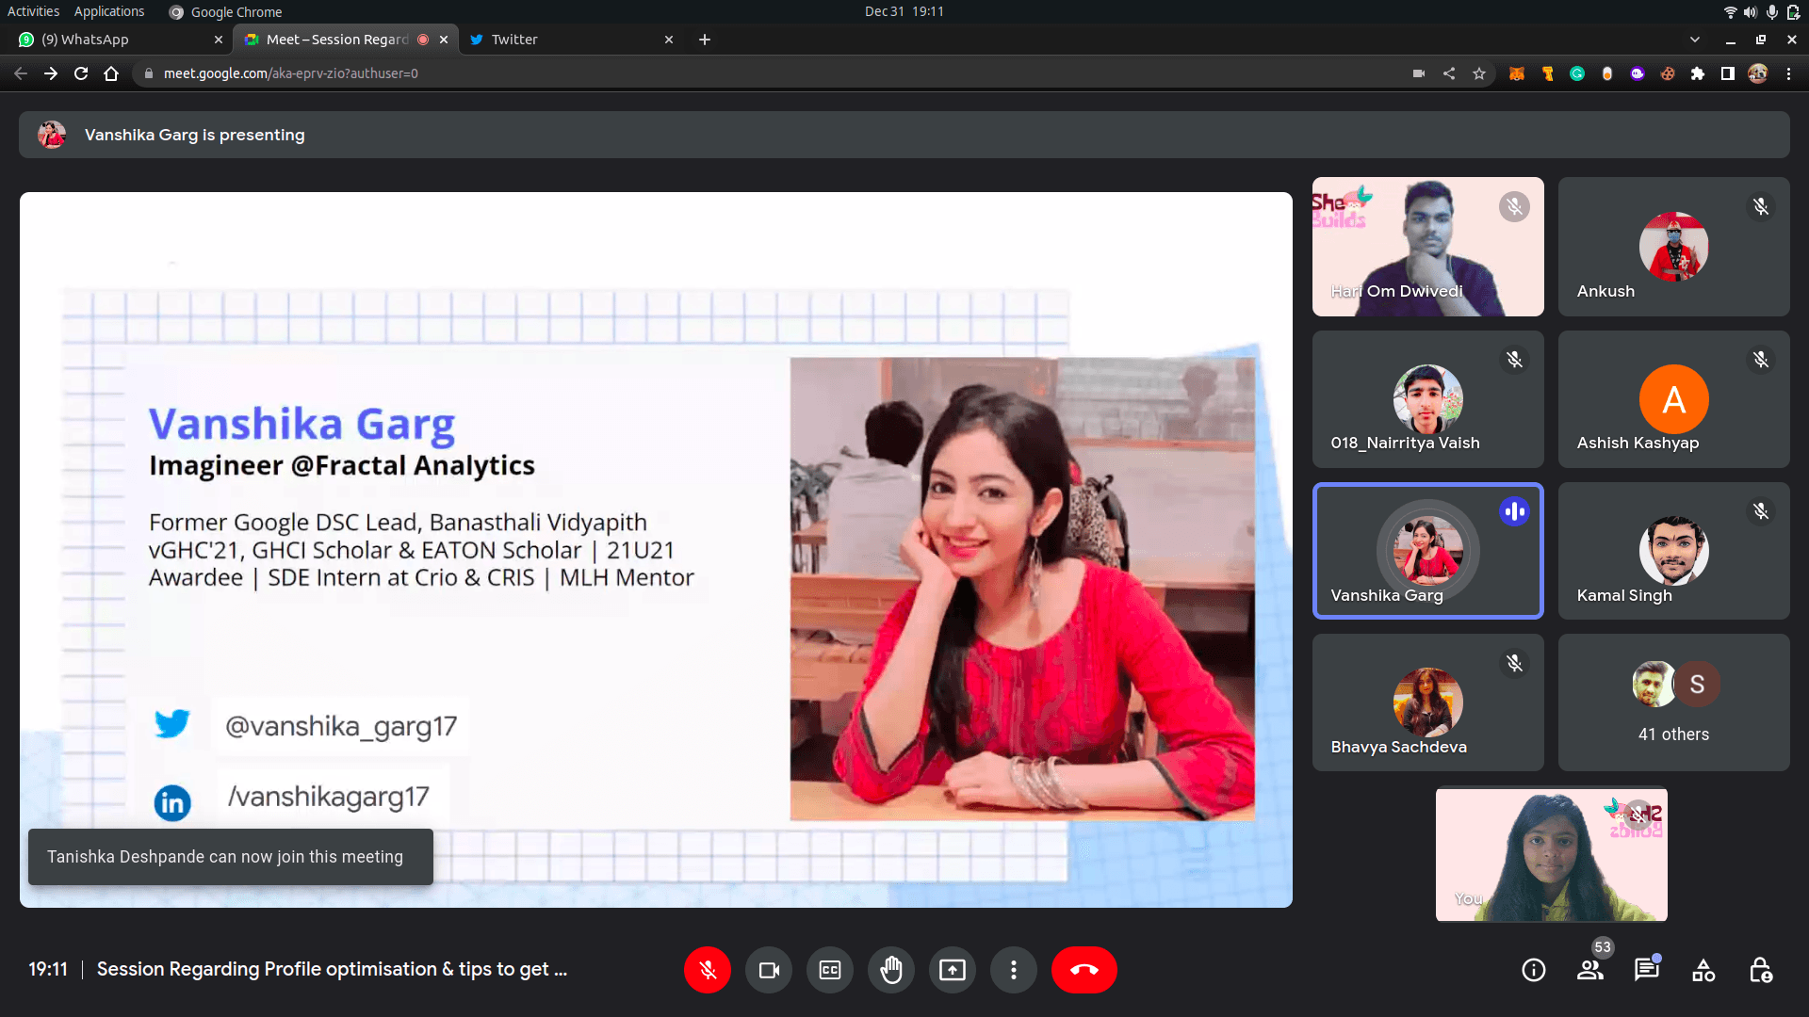Open the Dec 31 19:11 clock menu
Image resolution: width=1809 pixels, height=1017 pixels.
pos(904,11)
